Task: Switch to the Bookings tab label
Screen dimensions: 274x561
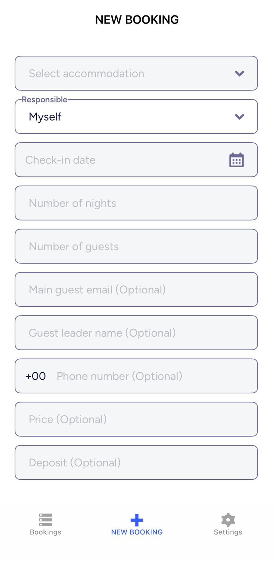Action: [46, 532]
